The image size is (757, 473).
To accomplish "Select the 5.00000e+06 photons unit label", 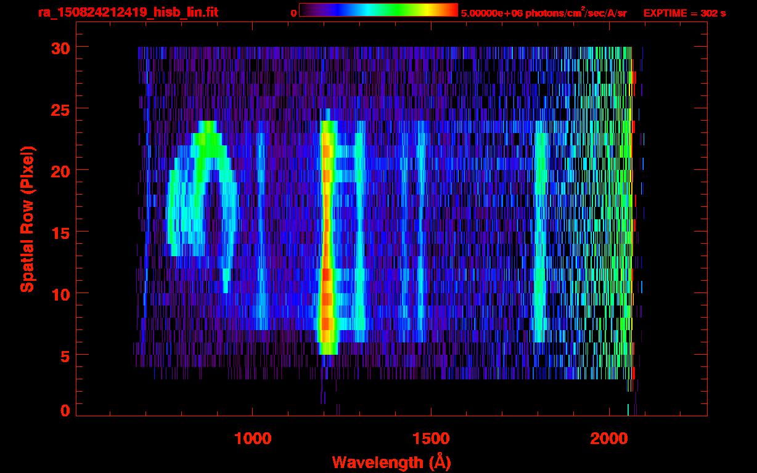I will 543,13.
